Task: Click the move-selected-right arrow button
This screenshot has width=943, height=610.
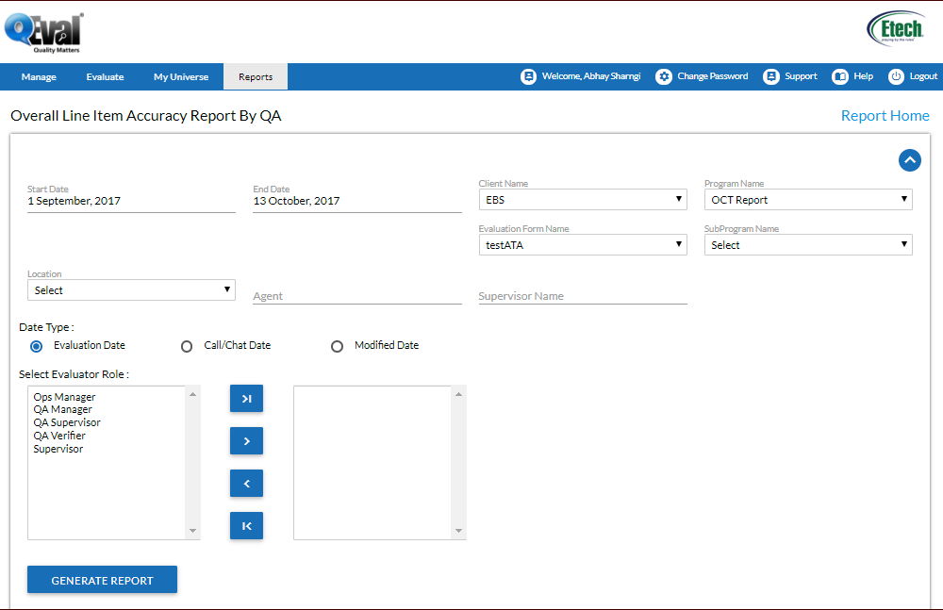Action: pos(246,441)
